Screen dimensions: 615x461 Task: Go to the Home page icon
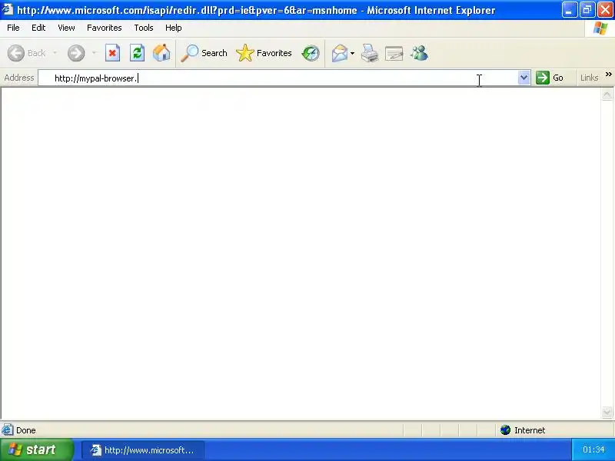pyautogui.click(x=161, y=53)
